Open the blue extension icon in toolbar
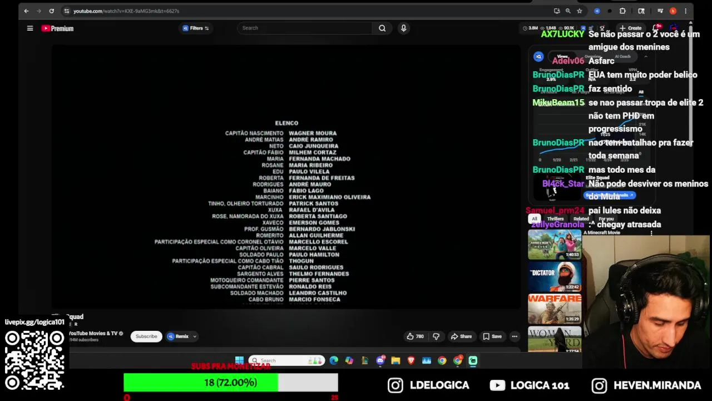712x401 pixels. coord(597,11)
